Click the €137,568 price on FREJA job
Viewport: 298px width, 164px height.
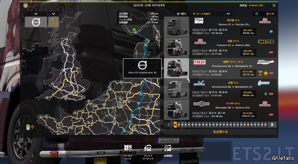[x=248, y=72]
